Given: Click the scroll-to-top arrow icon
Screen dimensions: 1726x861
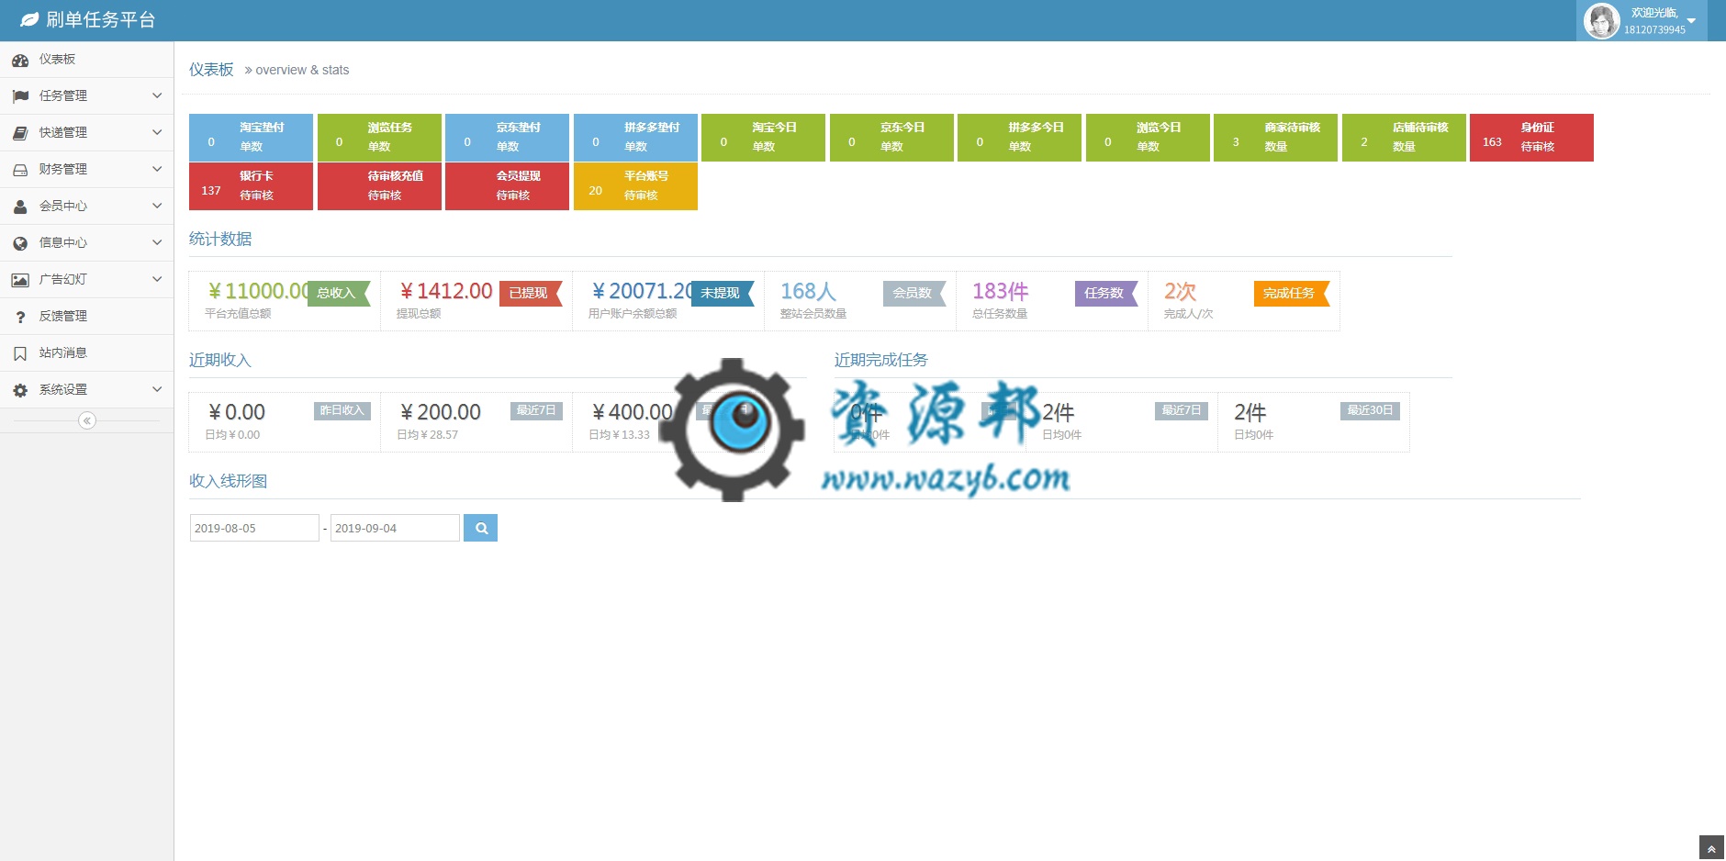Looking at the screenshot, I should click(1711, 849).
